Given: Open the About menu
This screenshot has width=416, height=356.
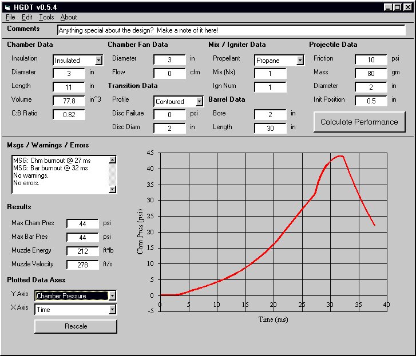Looking at the screenshot, I should (x=69, y=17).
